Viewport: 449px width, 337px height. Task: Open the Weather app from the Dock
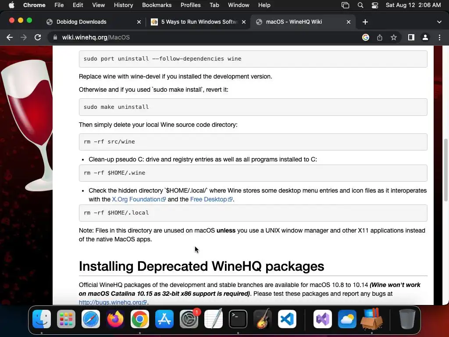pyautogui.click(x=347, y=319)
